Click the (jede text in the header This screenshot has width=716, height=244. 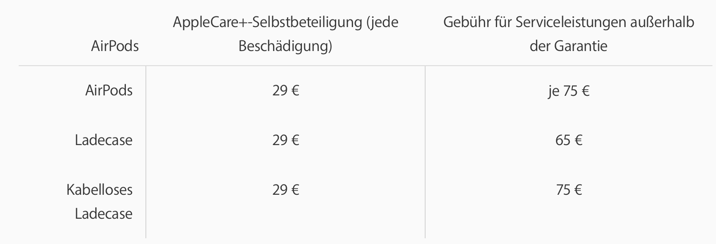pyautogui.click(x=382, y=22)
